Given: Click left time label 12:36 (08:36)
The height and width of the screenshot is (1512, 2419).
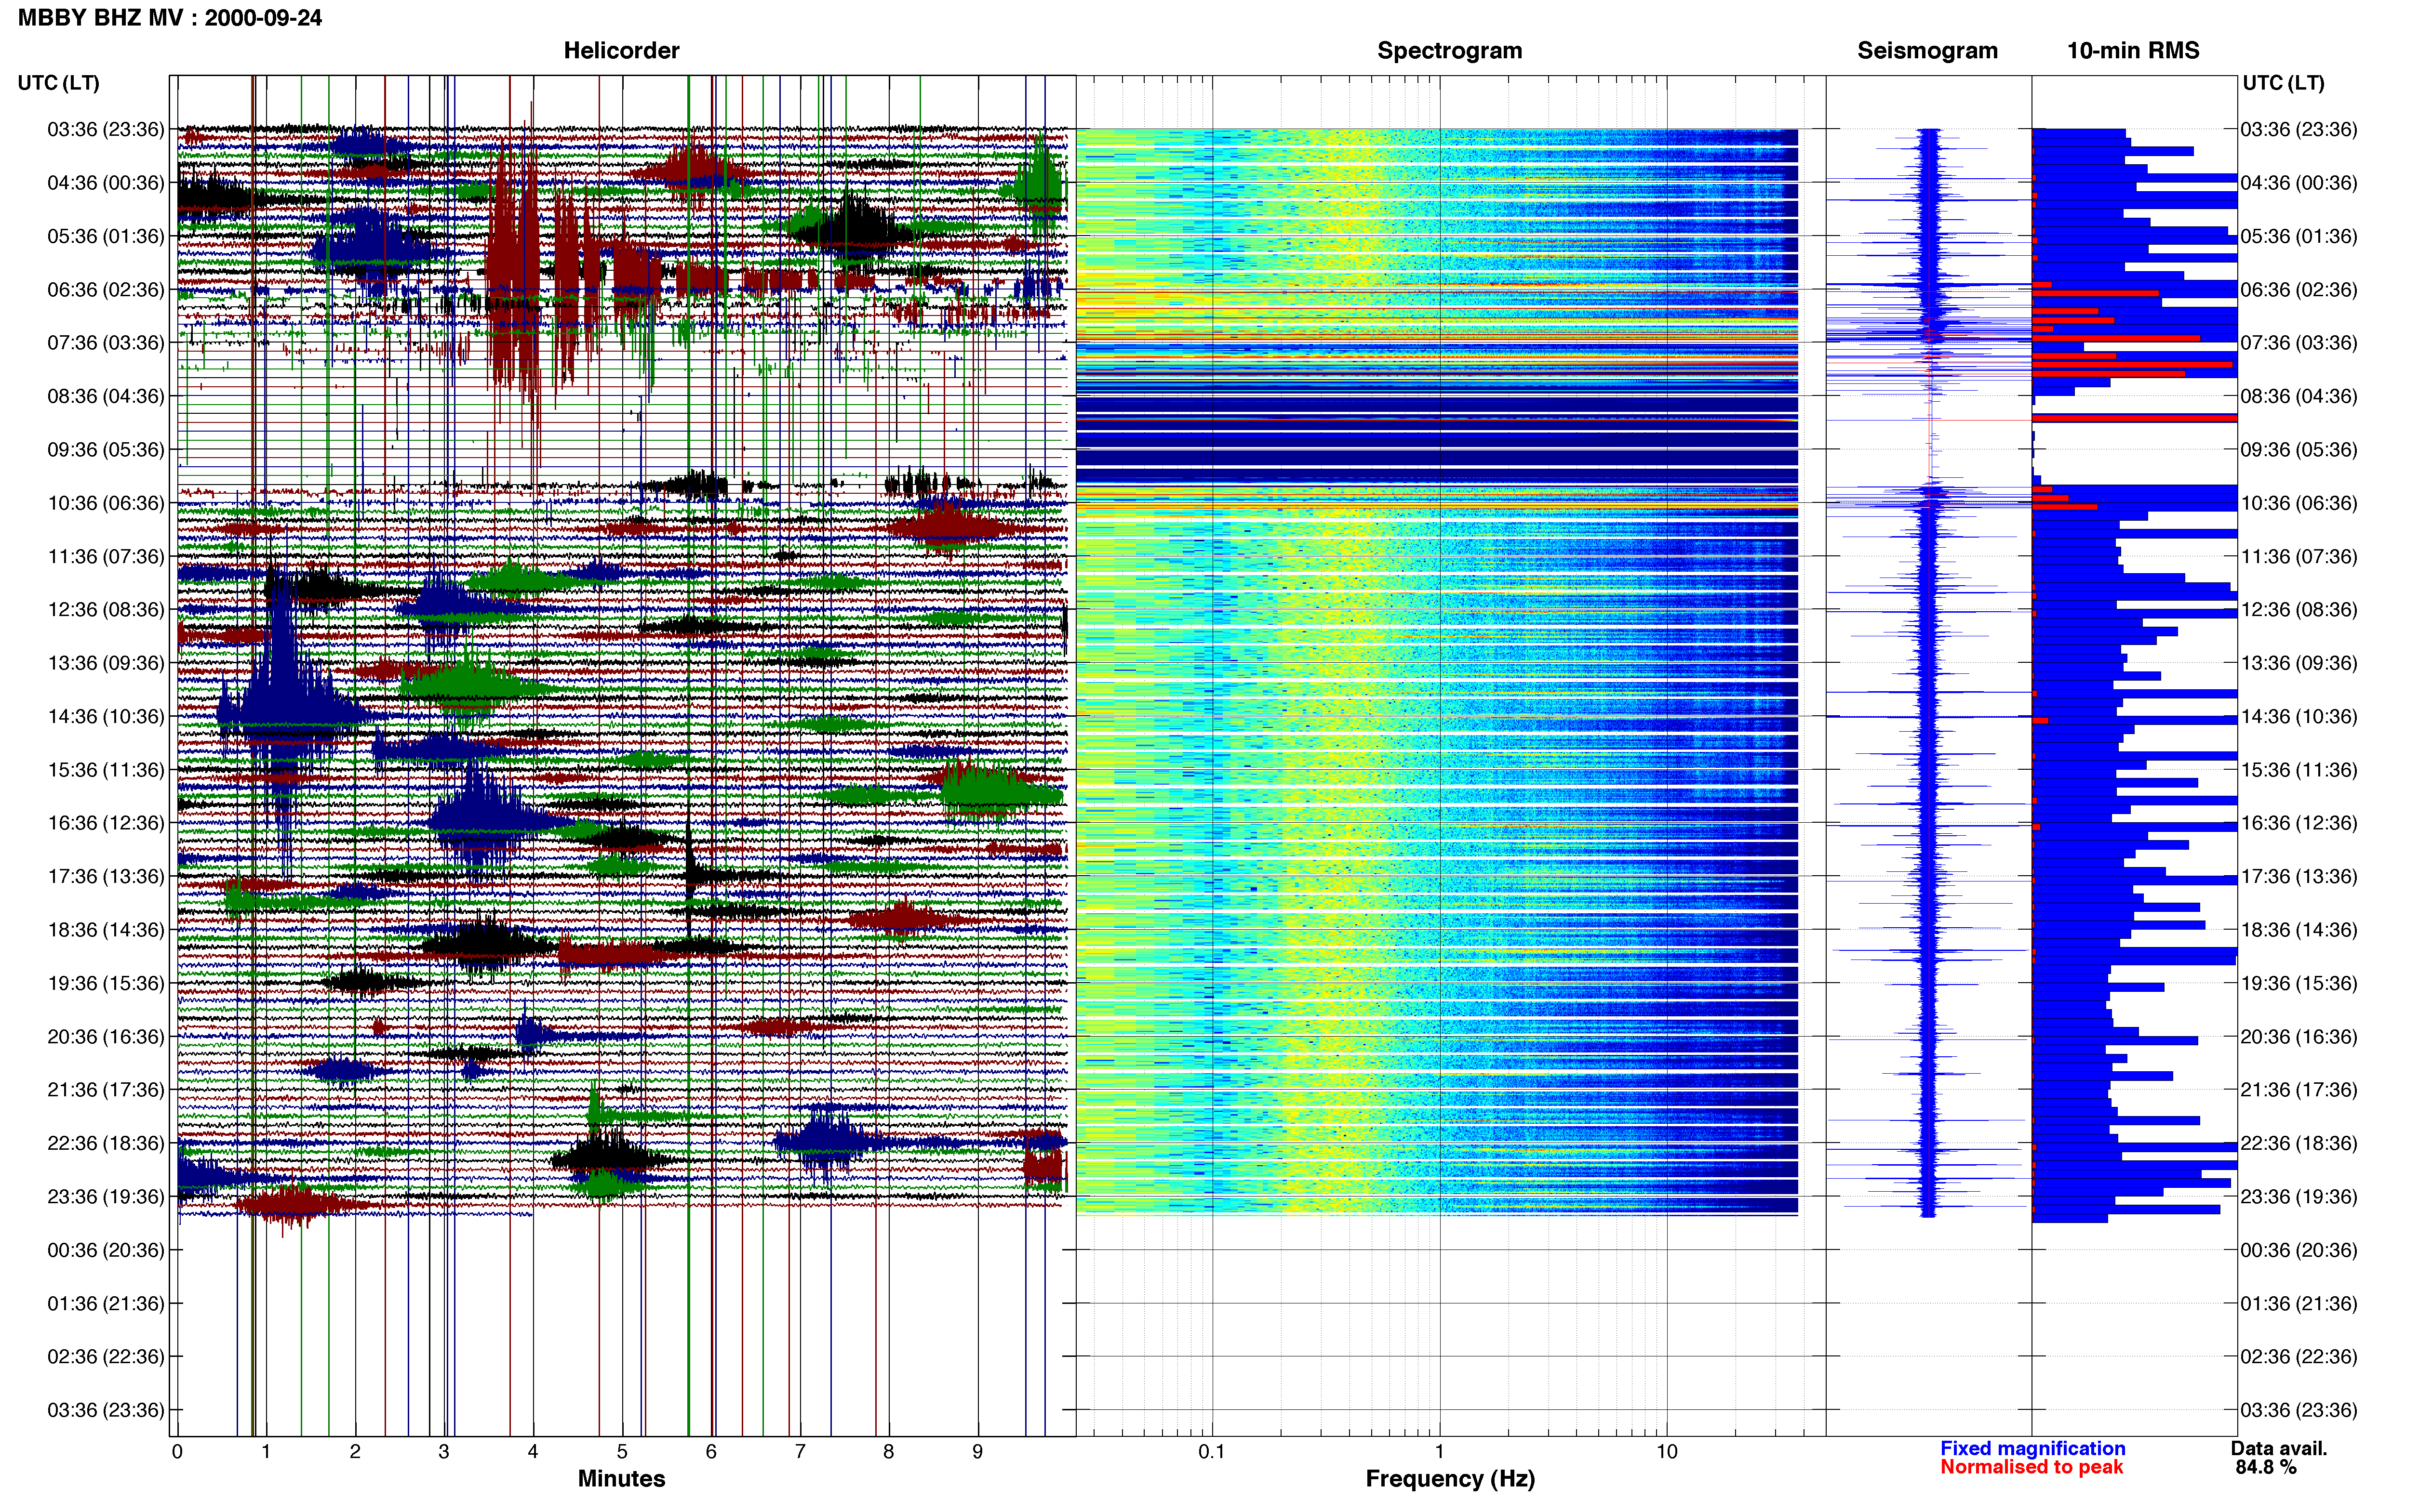Looking at the screenshot, I should (106, 610).
